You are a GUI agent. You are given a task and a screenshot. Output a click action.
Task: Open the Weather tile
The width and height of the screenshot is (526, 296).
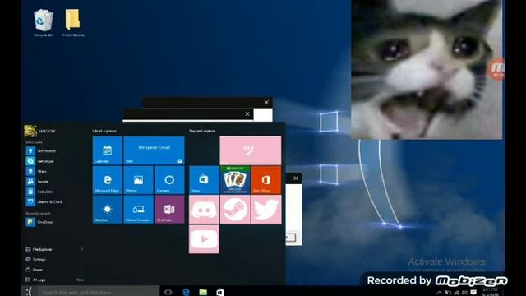coord(108,210)
